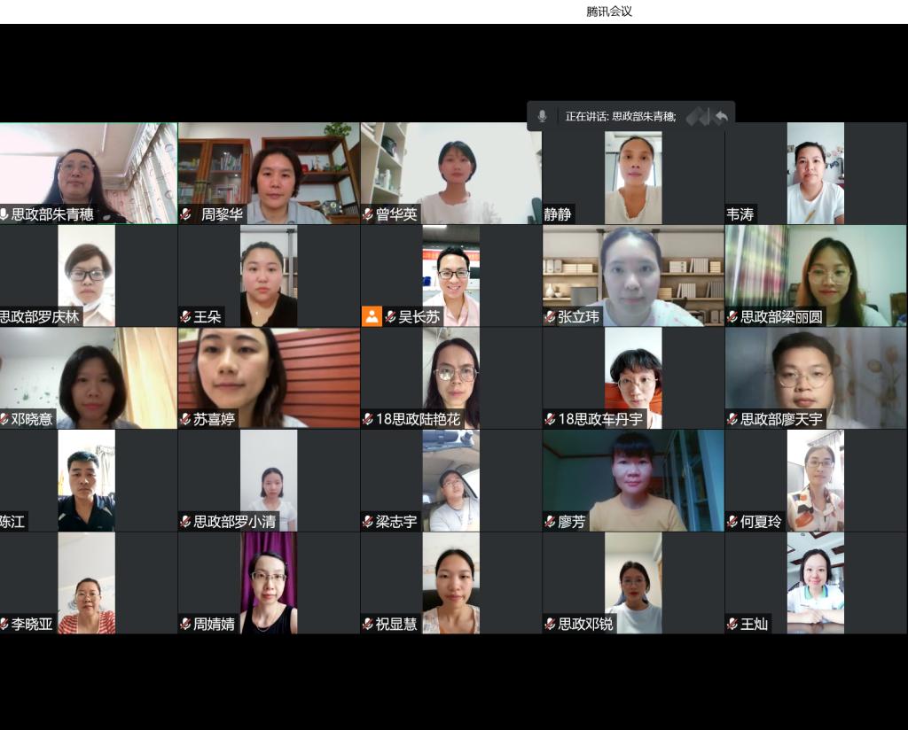Select the video tile of 廖芳
This screenshot has width=908, height=730.
[633, 481]
